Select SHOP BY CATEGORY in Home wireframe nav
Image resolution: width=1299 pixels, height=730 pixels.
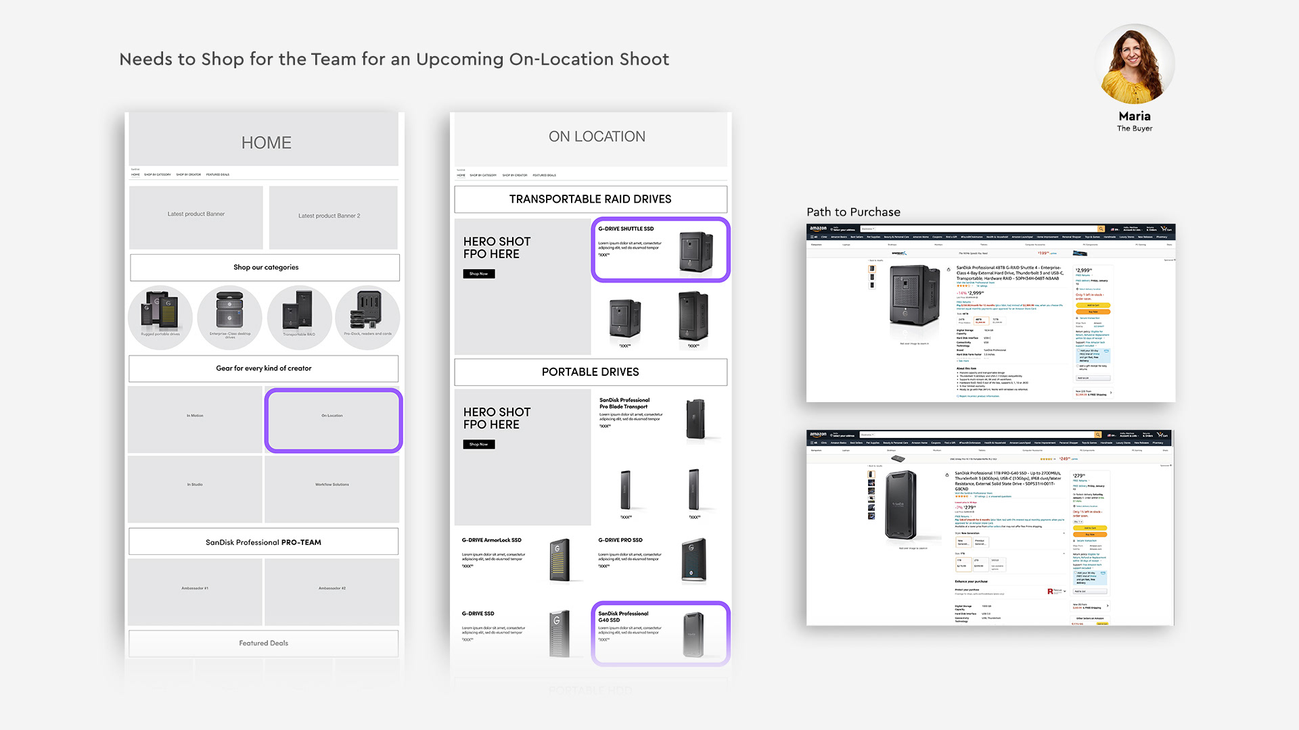point(158,174)
